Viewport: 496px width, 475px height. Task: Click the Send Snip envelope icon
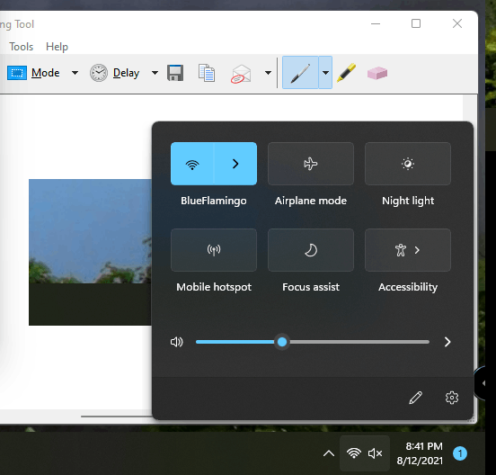241,74
